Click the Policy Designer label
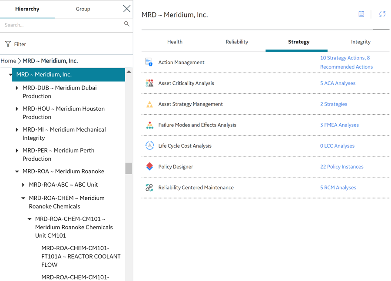This screenshot has width=391, height=281. pyautogui.click(x=176, y=167)
